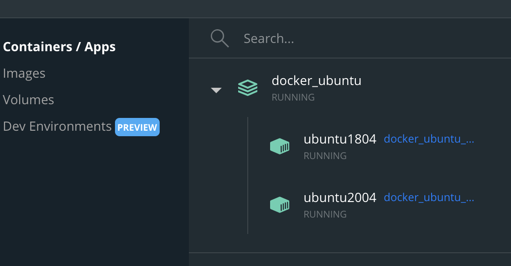Select the docker_ubuntu application name
Screen dimensions: 511x266
317,80
